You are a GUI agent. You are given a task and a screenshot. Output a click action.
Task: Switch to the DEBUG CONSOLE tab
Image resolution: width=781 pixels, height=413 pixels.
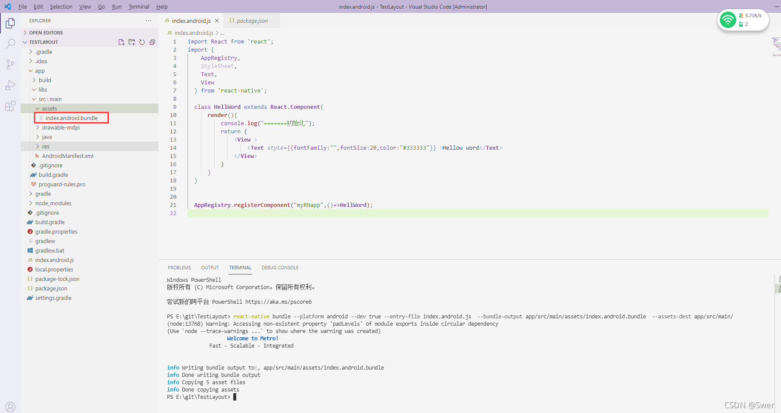click(280, 268)
